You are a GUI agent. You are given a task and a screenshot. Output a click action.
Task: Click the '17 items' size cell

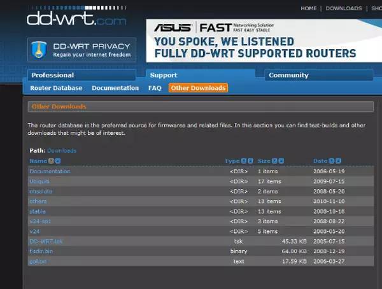[269, 181]
